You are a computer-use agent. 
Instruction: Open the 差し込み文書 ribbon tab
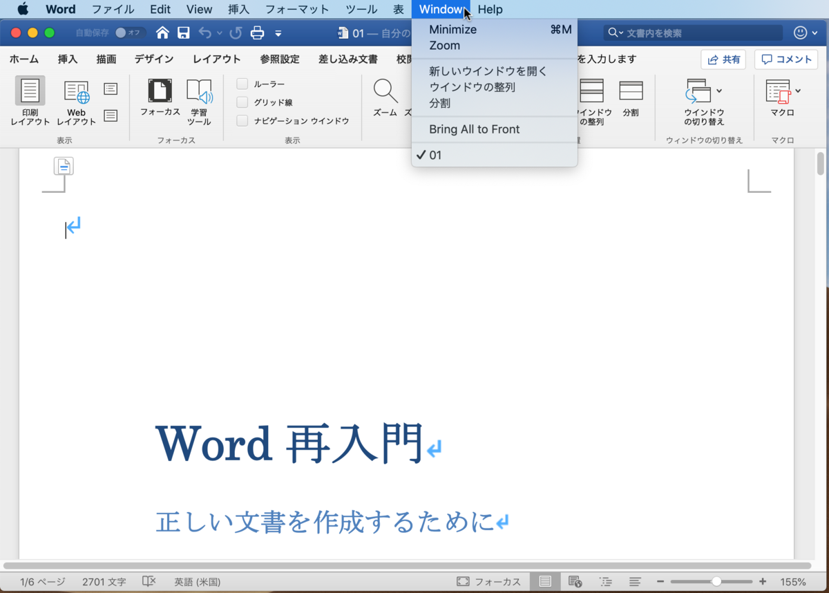point(348,59)
